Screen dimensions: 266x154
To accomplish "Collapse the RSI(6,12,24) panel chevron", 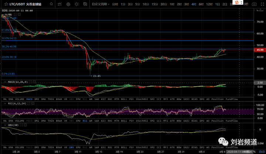I will (5, 104).
